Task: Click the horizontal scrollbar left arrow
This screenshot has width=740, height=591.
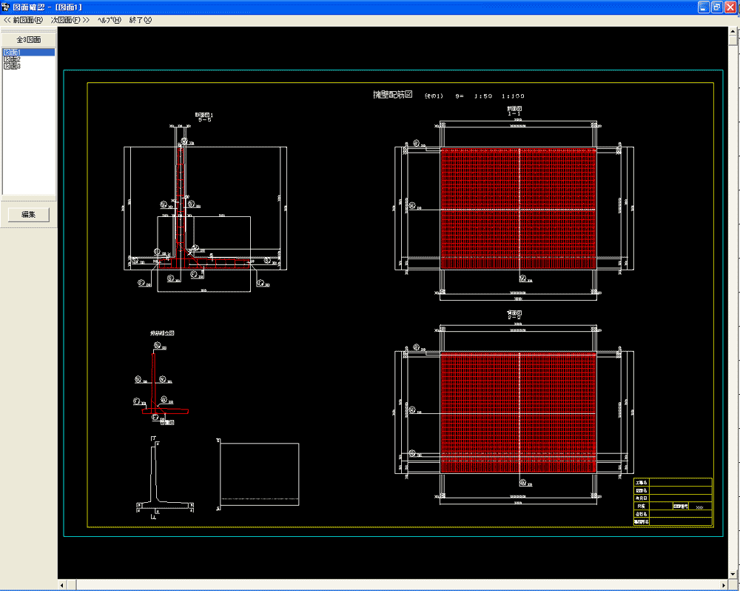Action: pyautogui.click(x=63, y=585)
